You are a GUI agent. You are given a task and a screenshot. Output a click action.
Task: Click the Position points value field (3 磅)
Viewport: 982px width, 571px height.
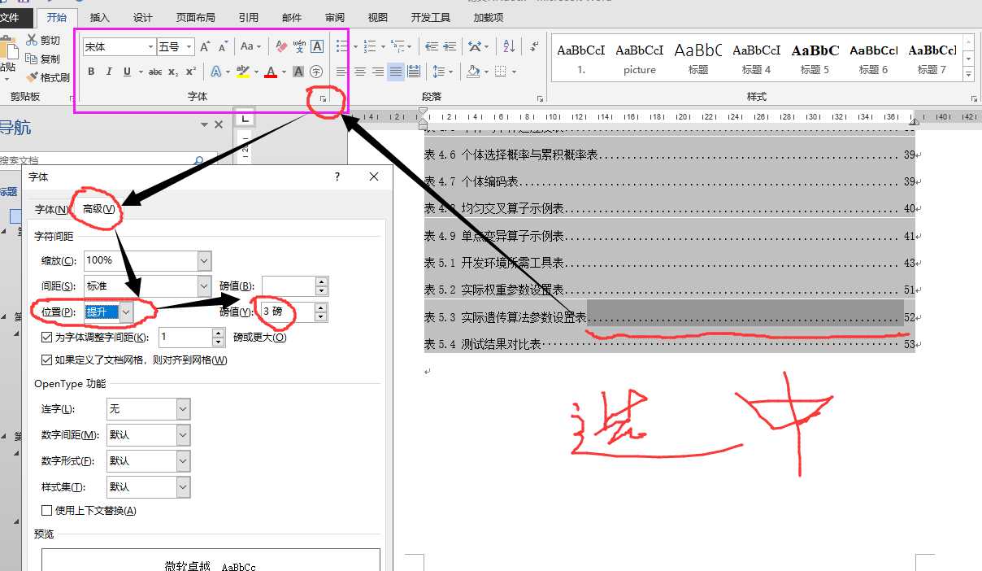coord(287,312)
